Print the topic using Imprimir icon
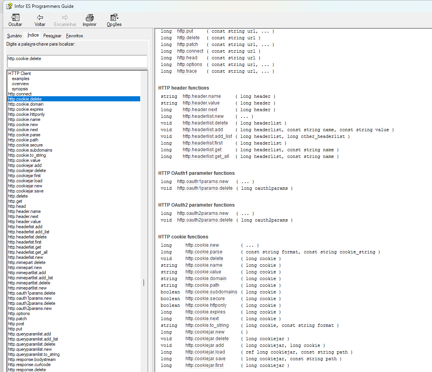Image resolution: width=432 pixels, height=372 pixels. point(89,18)
